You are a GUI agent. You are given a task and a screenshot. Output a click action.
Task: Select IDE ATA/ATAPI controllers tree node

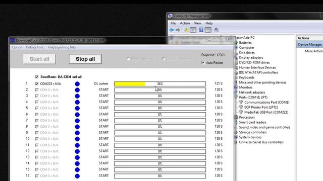258,72
